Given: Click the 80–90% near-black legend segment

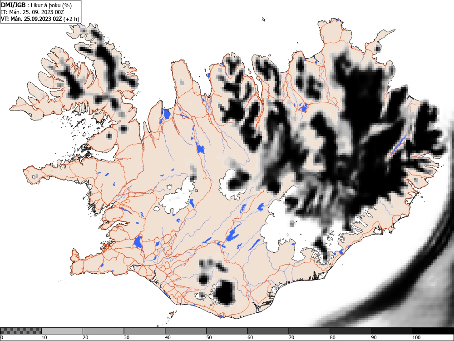Looking at the screenshot, I should pyautogui.click(x=350, y=331).
